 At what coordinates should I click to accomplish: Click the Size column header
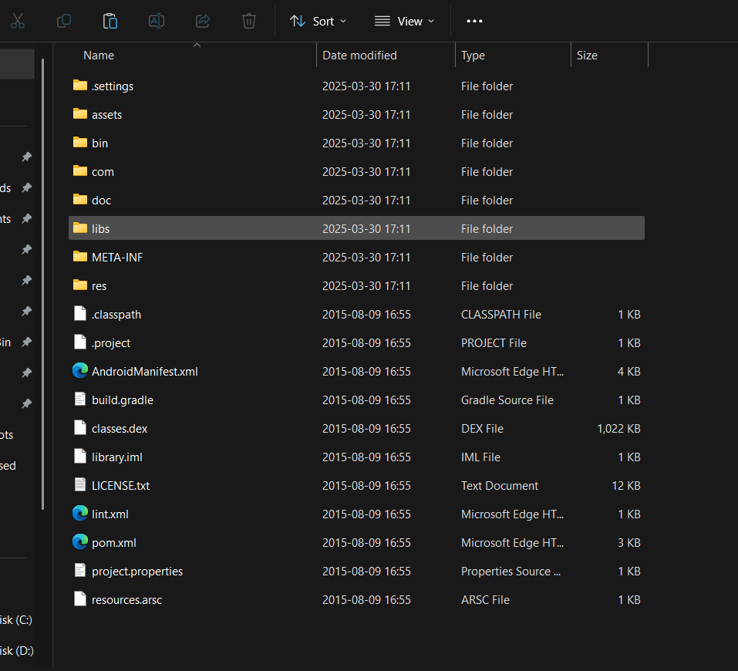click(587, 56)
